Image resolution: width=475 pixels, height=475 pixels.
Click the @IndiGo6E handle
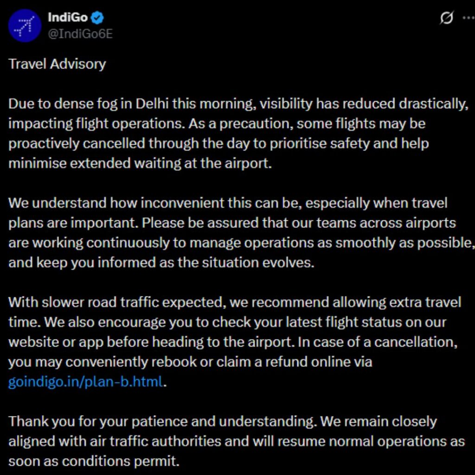[x=80, y=34]
